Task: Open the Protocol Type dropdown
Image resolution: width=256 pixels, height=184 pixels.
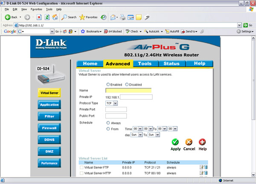Action: coord(111,103)
